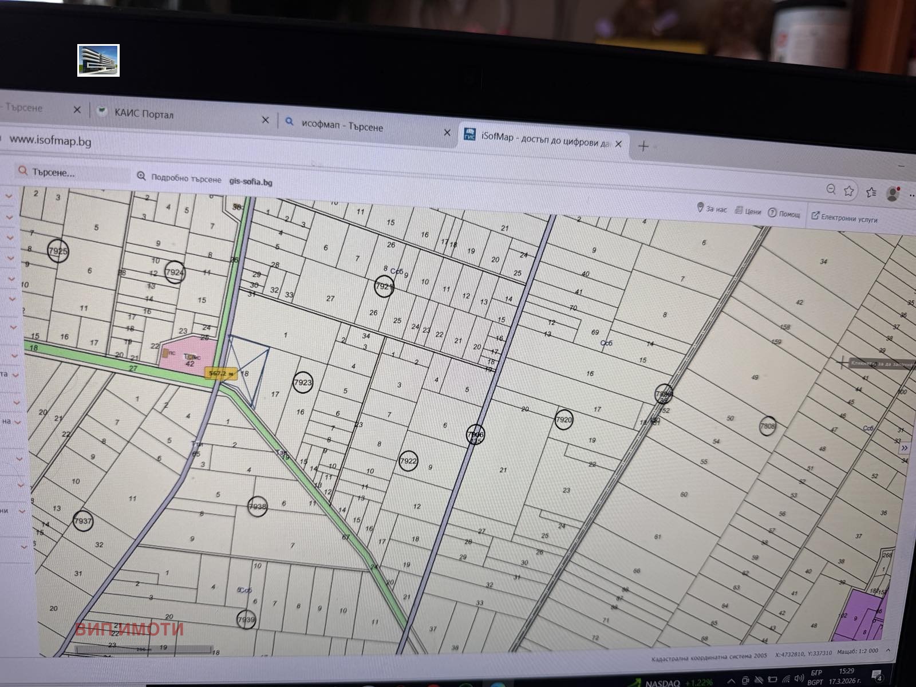This screenshot has height=687, width=916.
Task: Open the Windows notification center icon
Action: tap(877, 676)
